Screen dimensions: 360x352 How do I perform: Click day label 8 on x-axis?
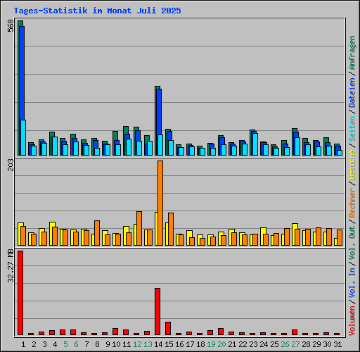coord(97,344)
